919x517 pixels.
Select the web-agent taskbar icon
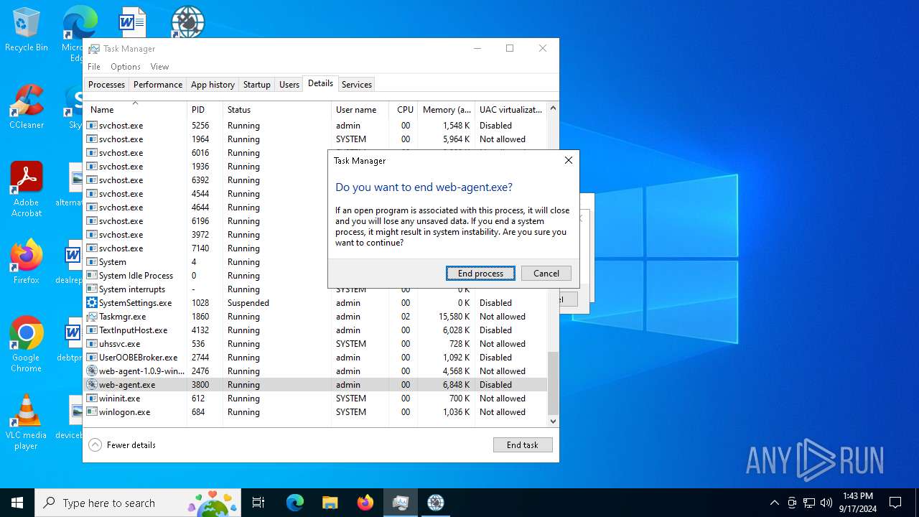point(436,503)
